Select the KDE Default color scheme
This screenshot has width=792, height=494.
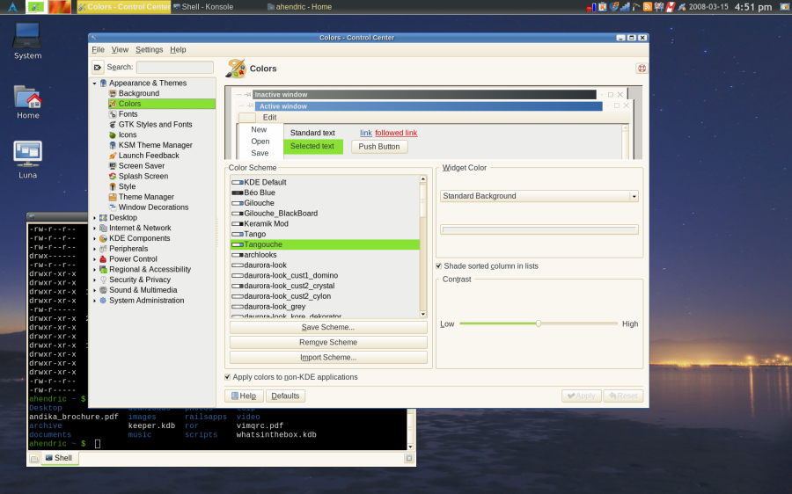point(325,182)
